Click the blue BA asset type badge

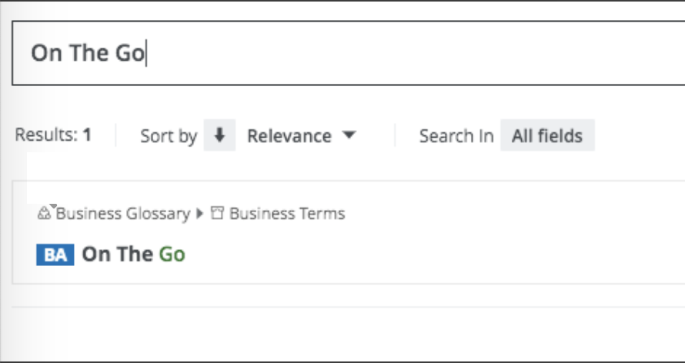click(55, 255)
